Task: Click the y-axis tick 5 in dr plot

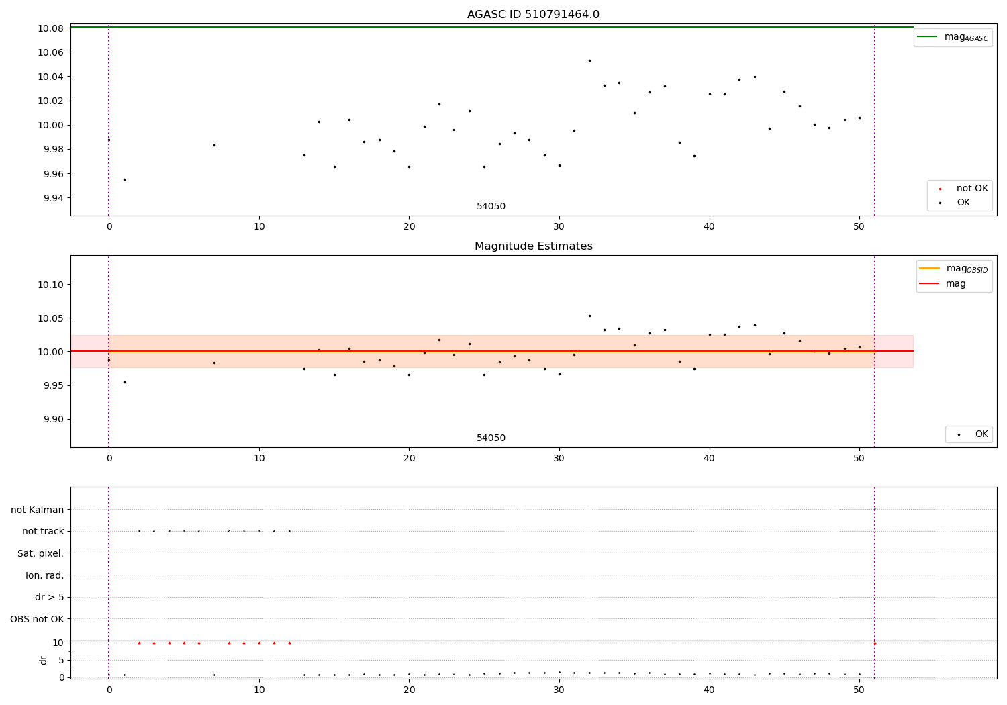Action: (61, 660)
